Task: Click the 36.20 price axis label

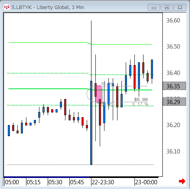Action: coord(173,125)
